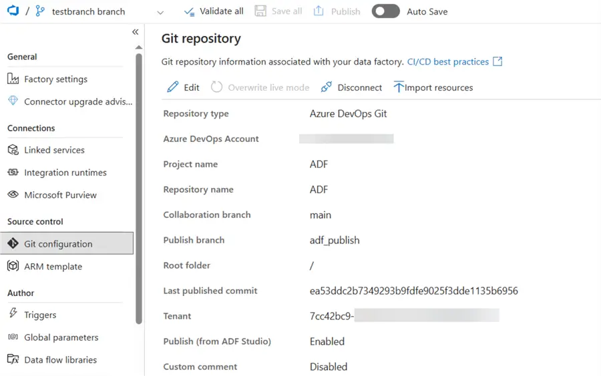Click the Disconnect plug icon
Image resolution: width=601 pixels, height=376 pixels.
click(326, 87)
